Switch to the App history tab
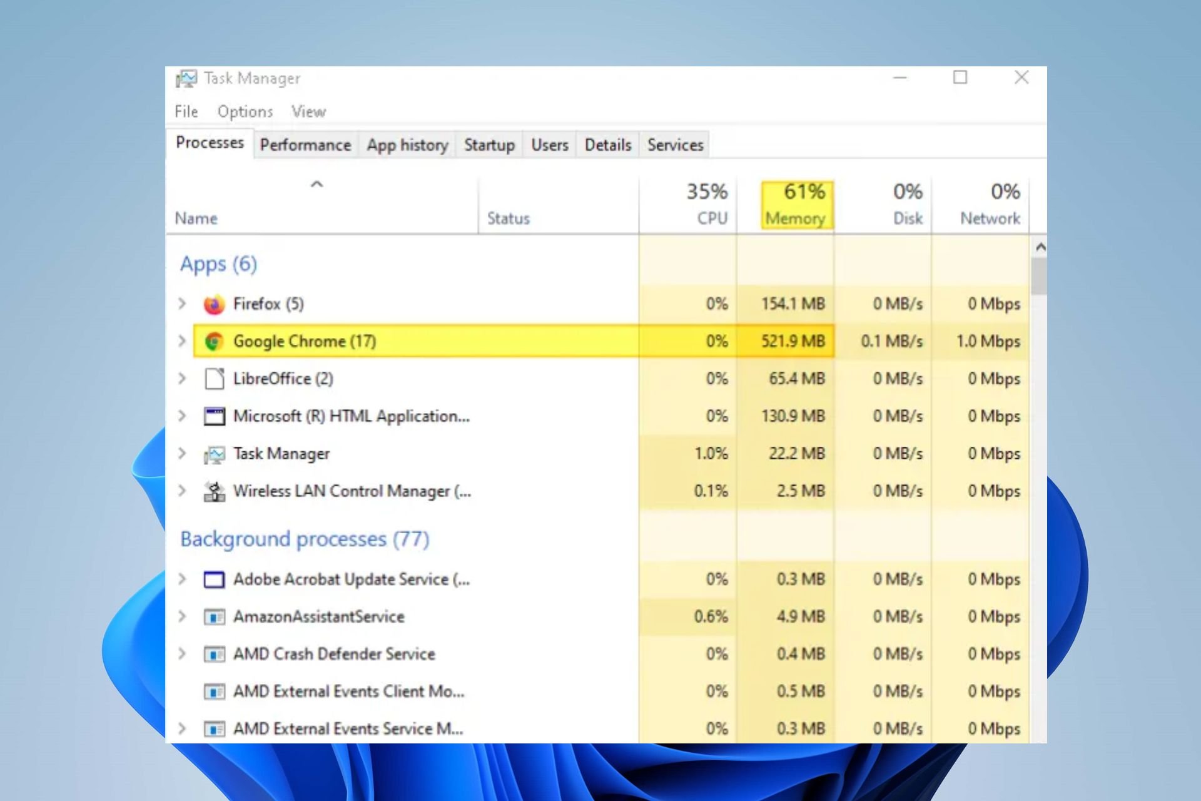The image size is (1201, 801). click(407, 145)
